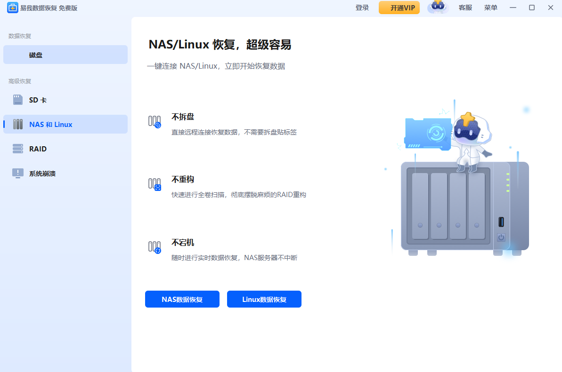The image size is (562, 372).
Task: Select the SD卡 recovery icon in sidebar
Action: pos(18,100)
